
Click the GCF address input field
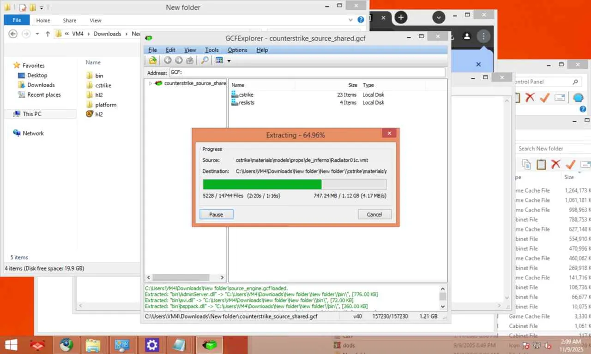[307, 73]
